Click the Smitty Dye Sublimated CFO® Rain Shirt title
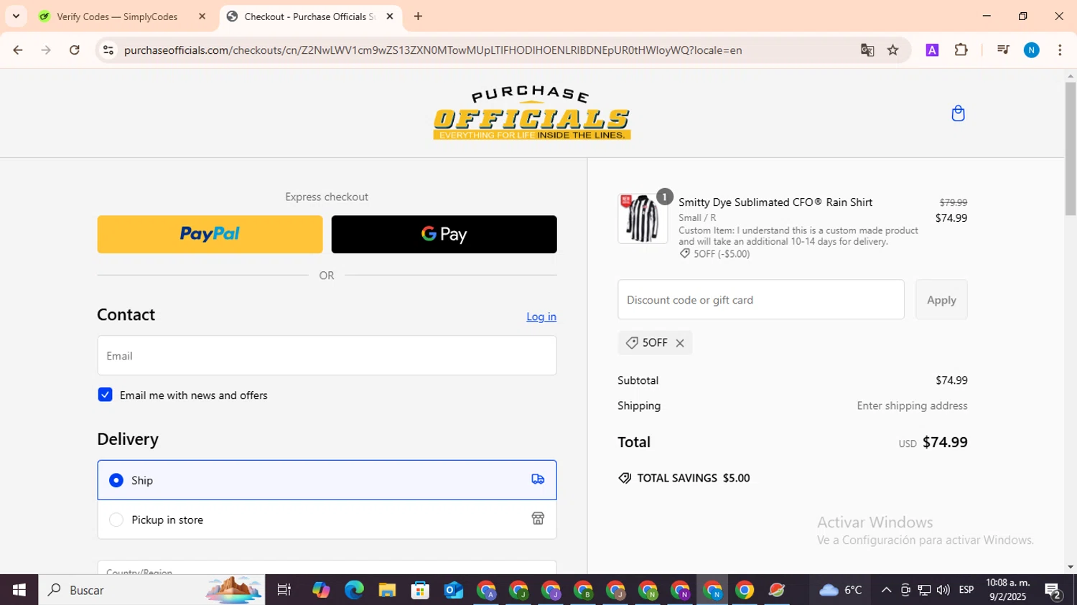Image resolution: width=1077 pixels, height=605 pixels. pyautogui.click(x=775, y=202)
